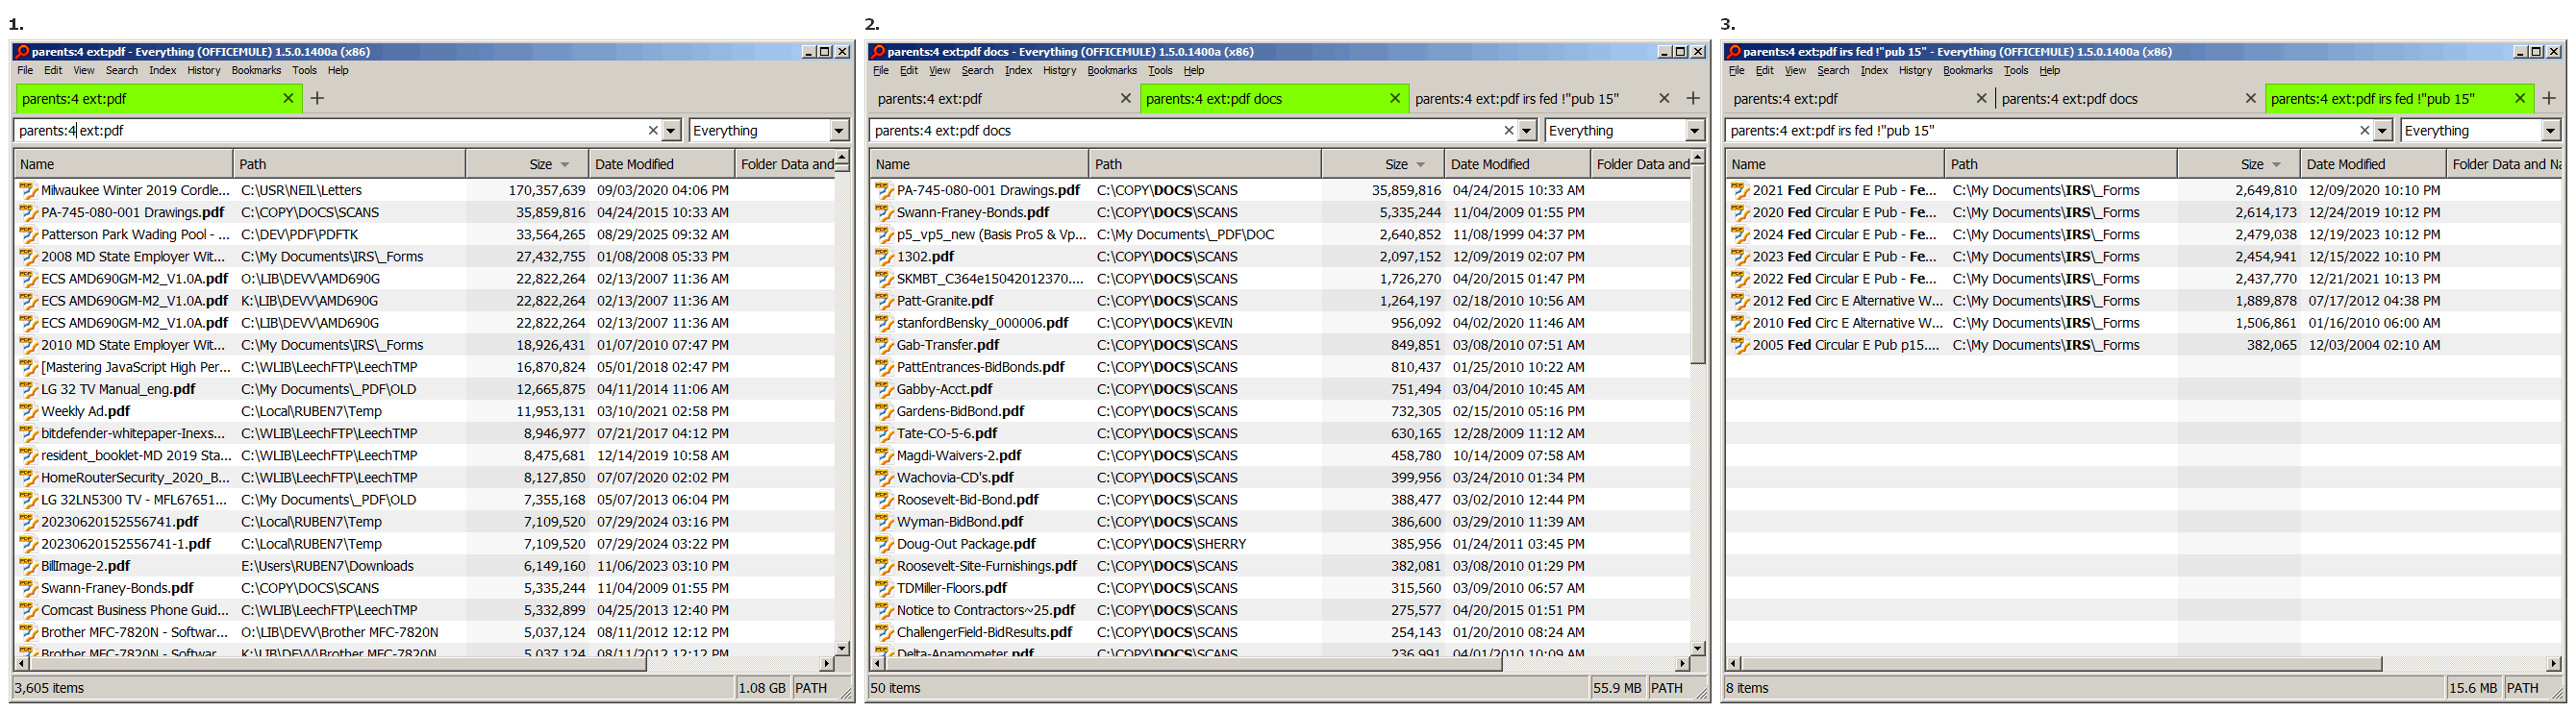Screen dimensions: 2576x712
Task: Sort by Path column in window 1
Action: coord(349,163)
